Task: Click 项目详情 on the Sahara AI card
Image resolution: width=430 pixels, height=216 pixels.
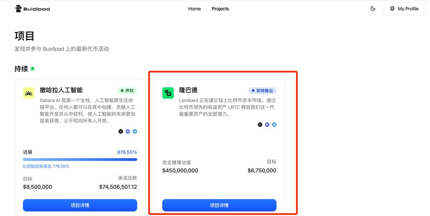Action: (80, 205)
